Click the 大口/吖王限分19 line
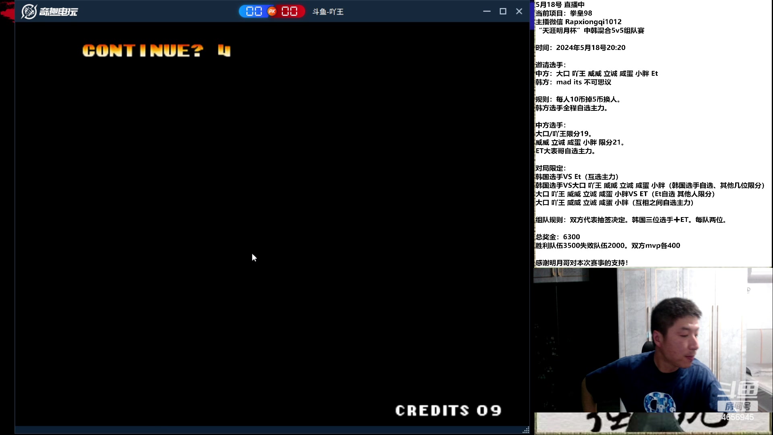This screenshot has width=773, height=435. tap(563, 134)
